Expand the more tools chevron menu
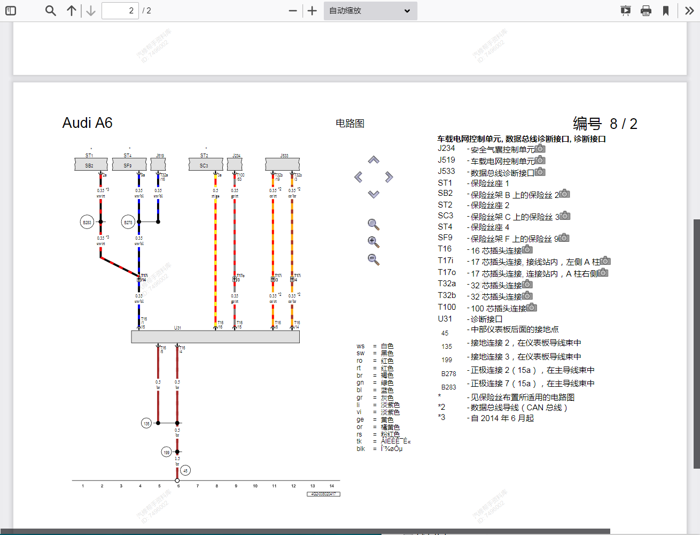 [x=689, y=10]
